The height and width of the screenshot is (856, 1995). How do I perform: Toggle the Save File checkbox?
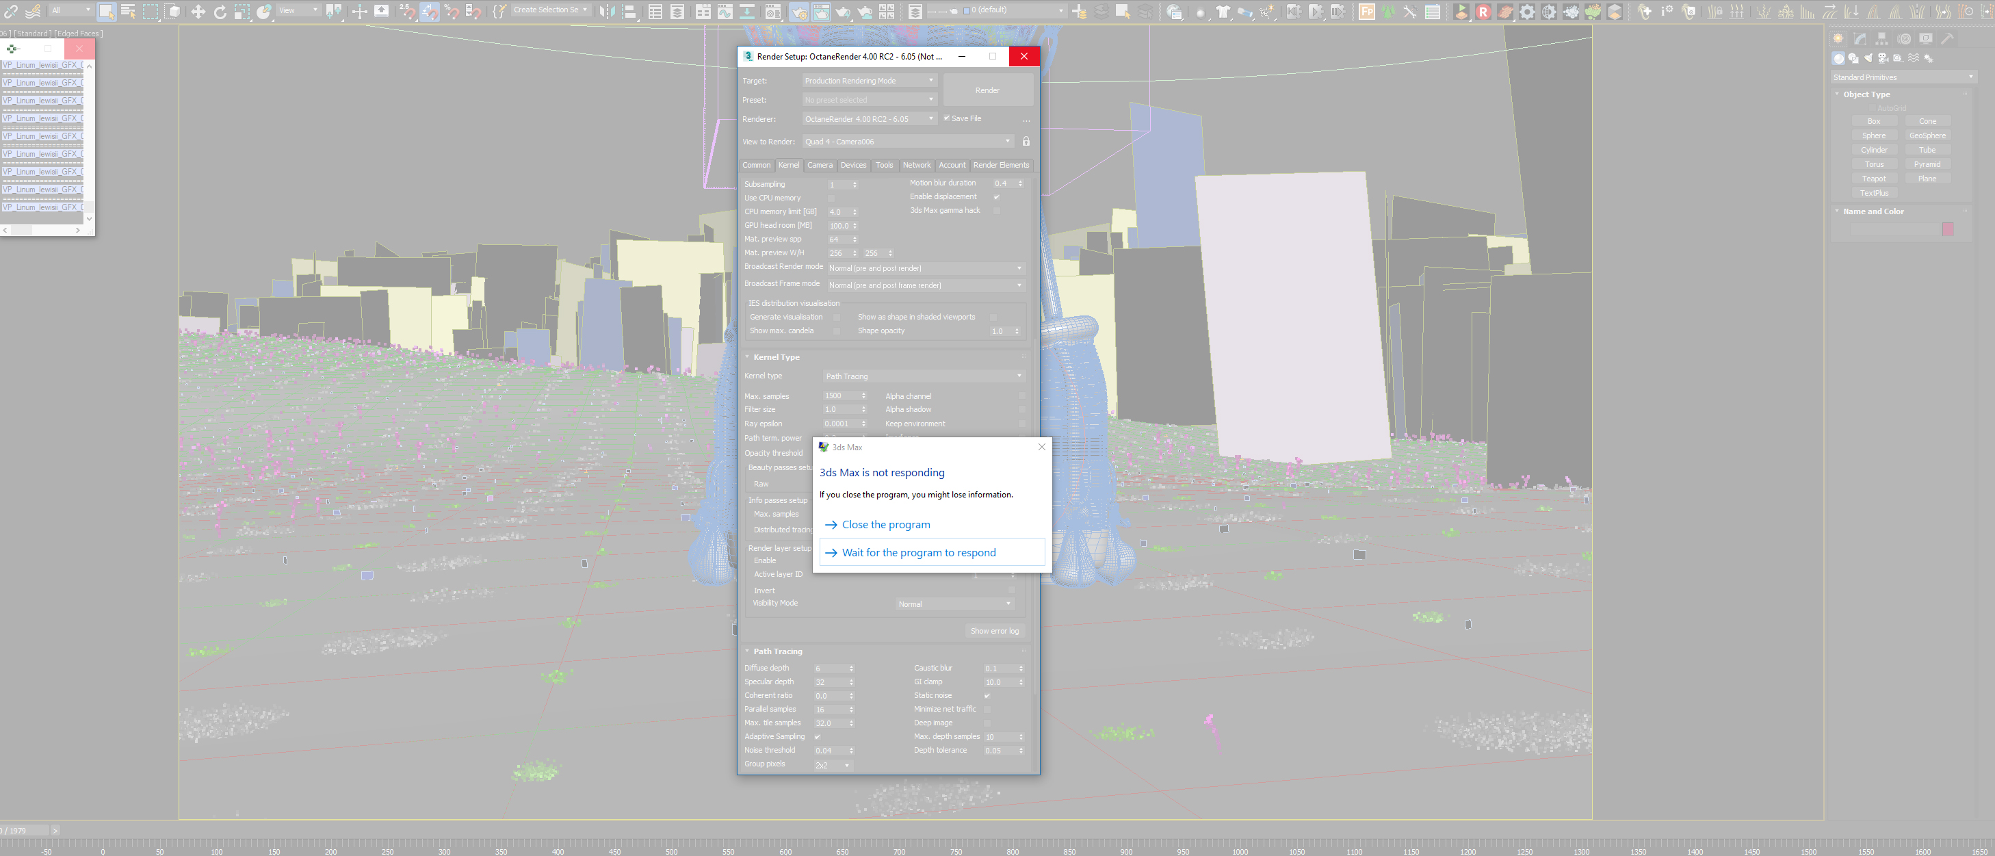pyautogui.click(x=946, y=118)
